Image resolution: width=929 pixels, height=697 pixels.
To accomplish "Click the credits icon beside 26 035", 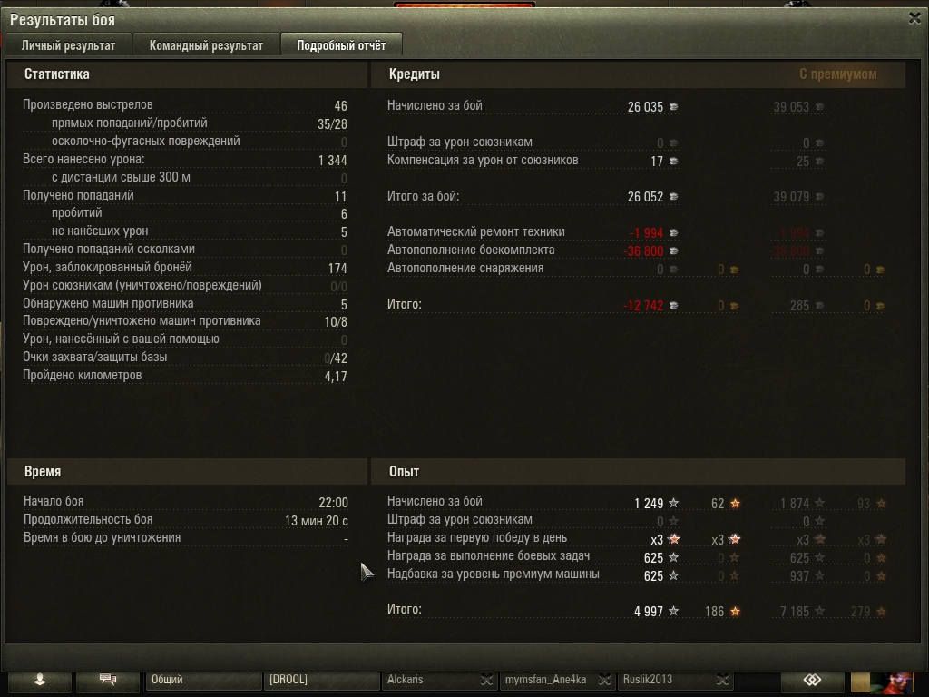I will [674, 107].
